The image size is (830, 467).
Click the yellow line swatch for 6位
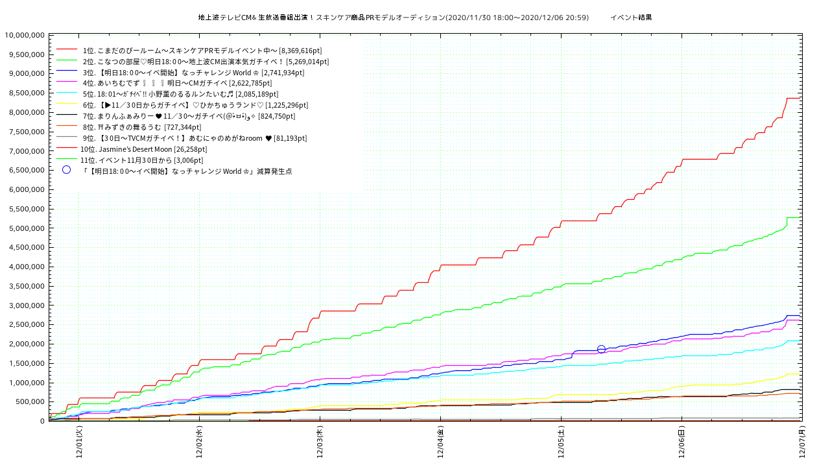click(67, 105)
